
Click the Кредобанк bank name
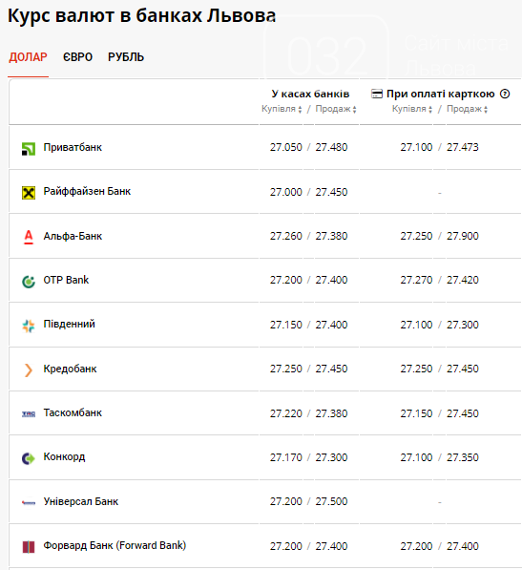[70, 369]
